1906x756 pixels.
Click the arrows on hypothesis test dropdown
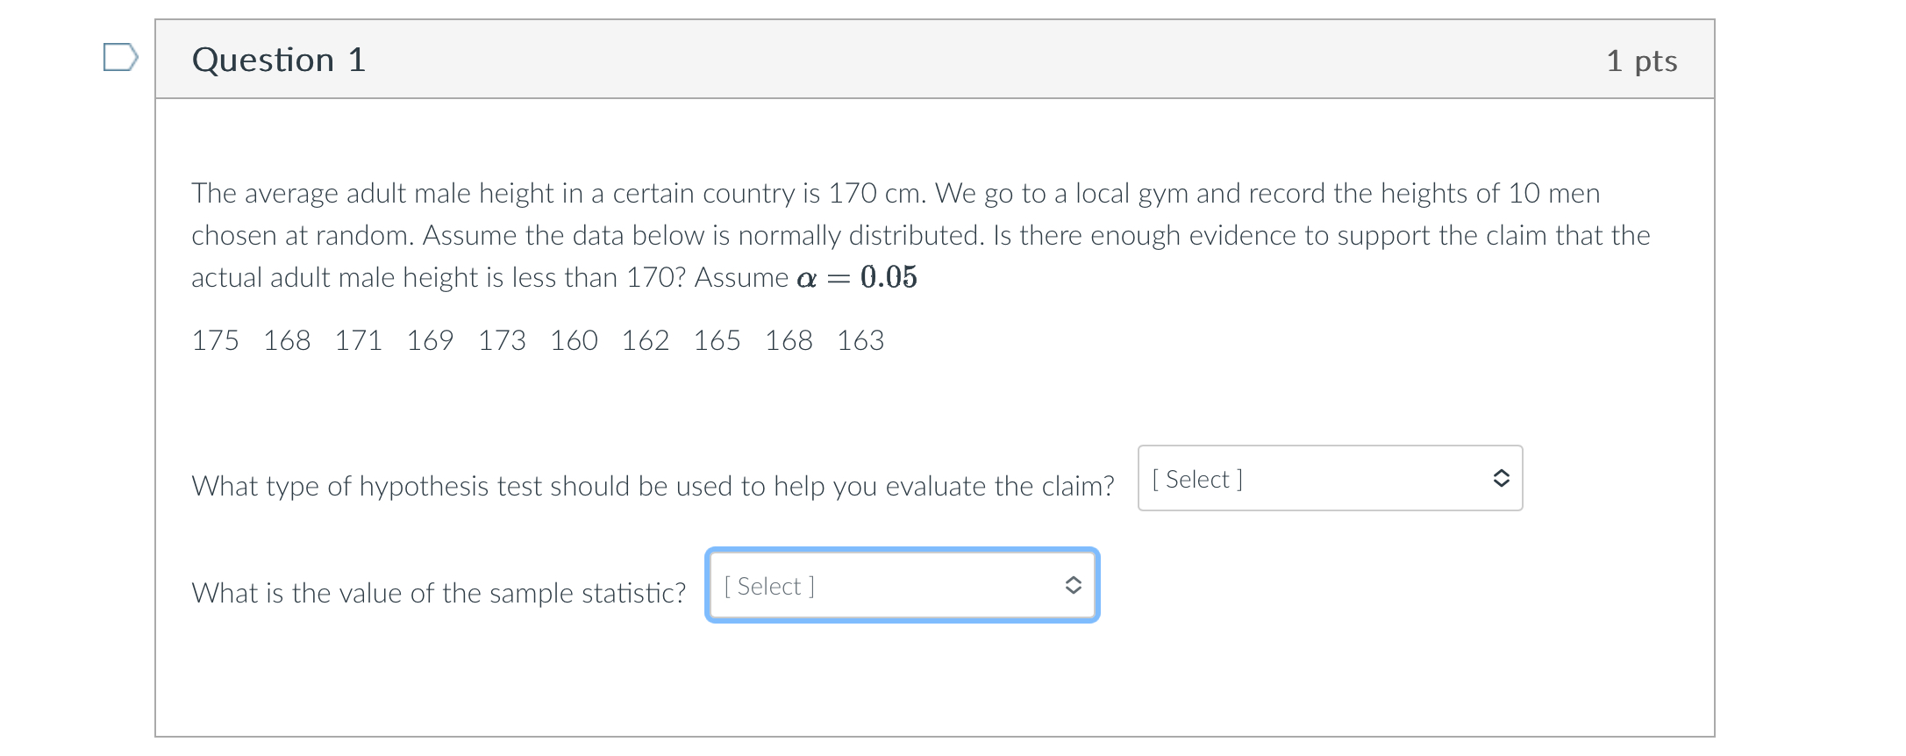[1501, 478]
